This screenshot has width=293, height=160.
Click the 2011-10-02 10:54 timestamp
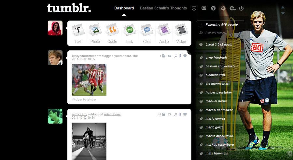(x=83, y=118)
